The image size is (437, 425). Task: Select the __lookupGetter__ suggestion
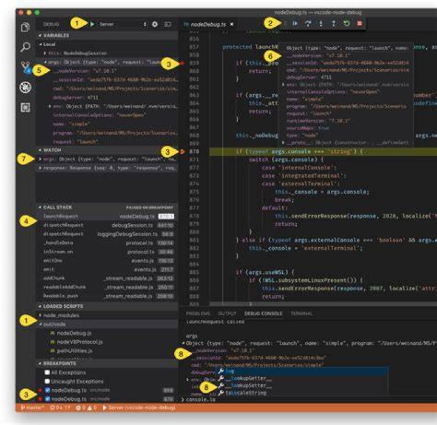coord(302,378)
